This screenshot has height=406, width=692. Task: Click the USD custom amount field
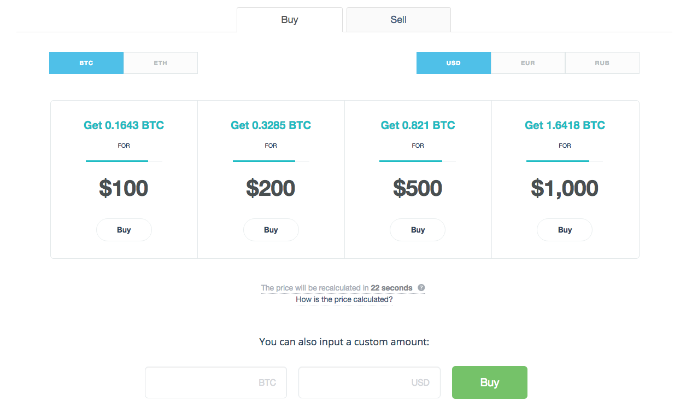click(369, 382)
